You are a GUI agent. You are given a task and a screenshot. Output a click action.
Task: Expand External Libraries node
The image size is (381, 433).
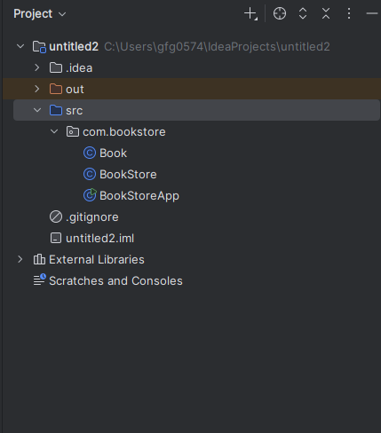click(20, 259)
